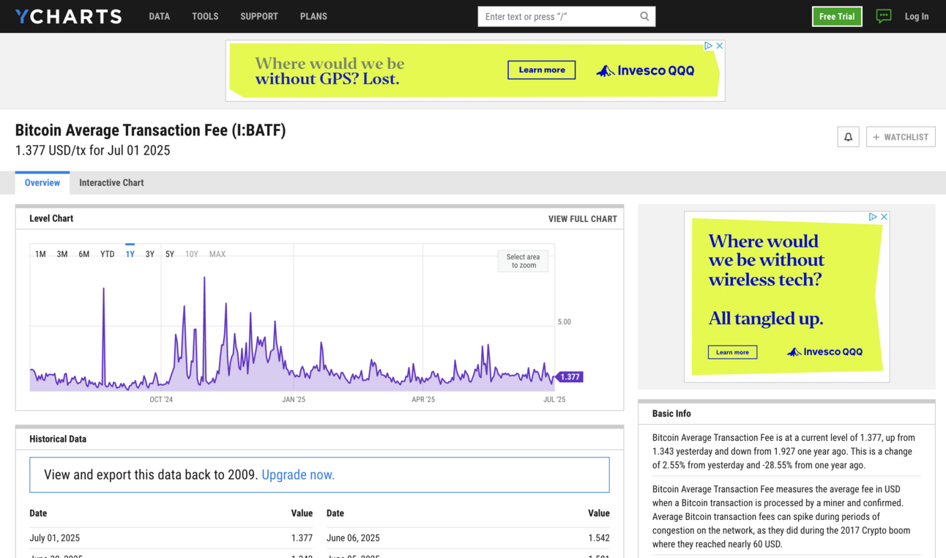
Task: Click the 1.377 USD/tx for Jul 01 2025 subtitle
Action: tap(92, 151)
